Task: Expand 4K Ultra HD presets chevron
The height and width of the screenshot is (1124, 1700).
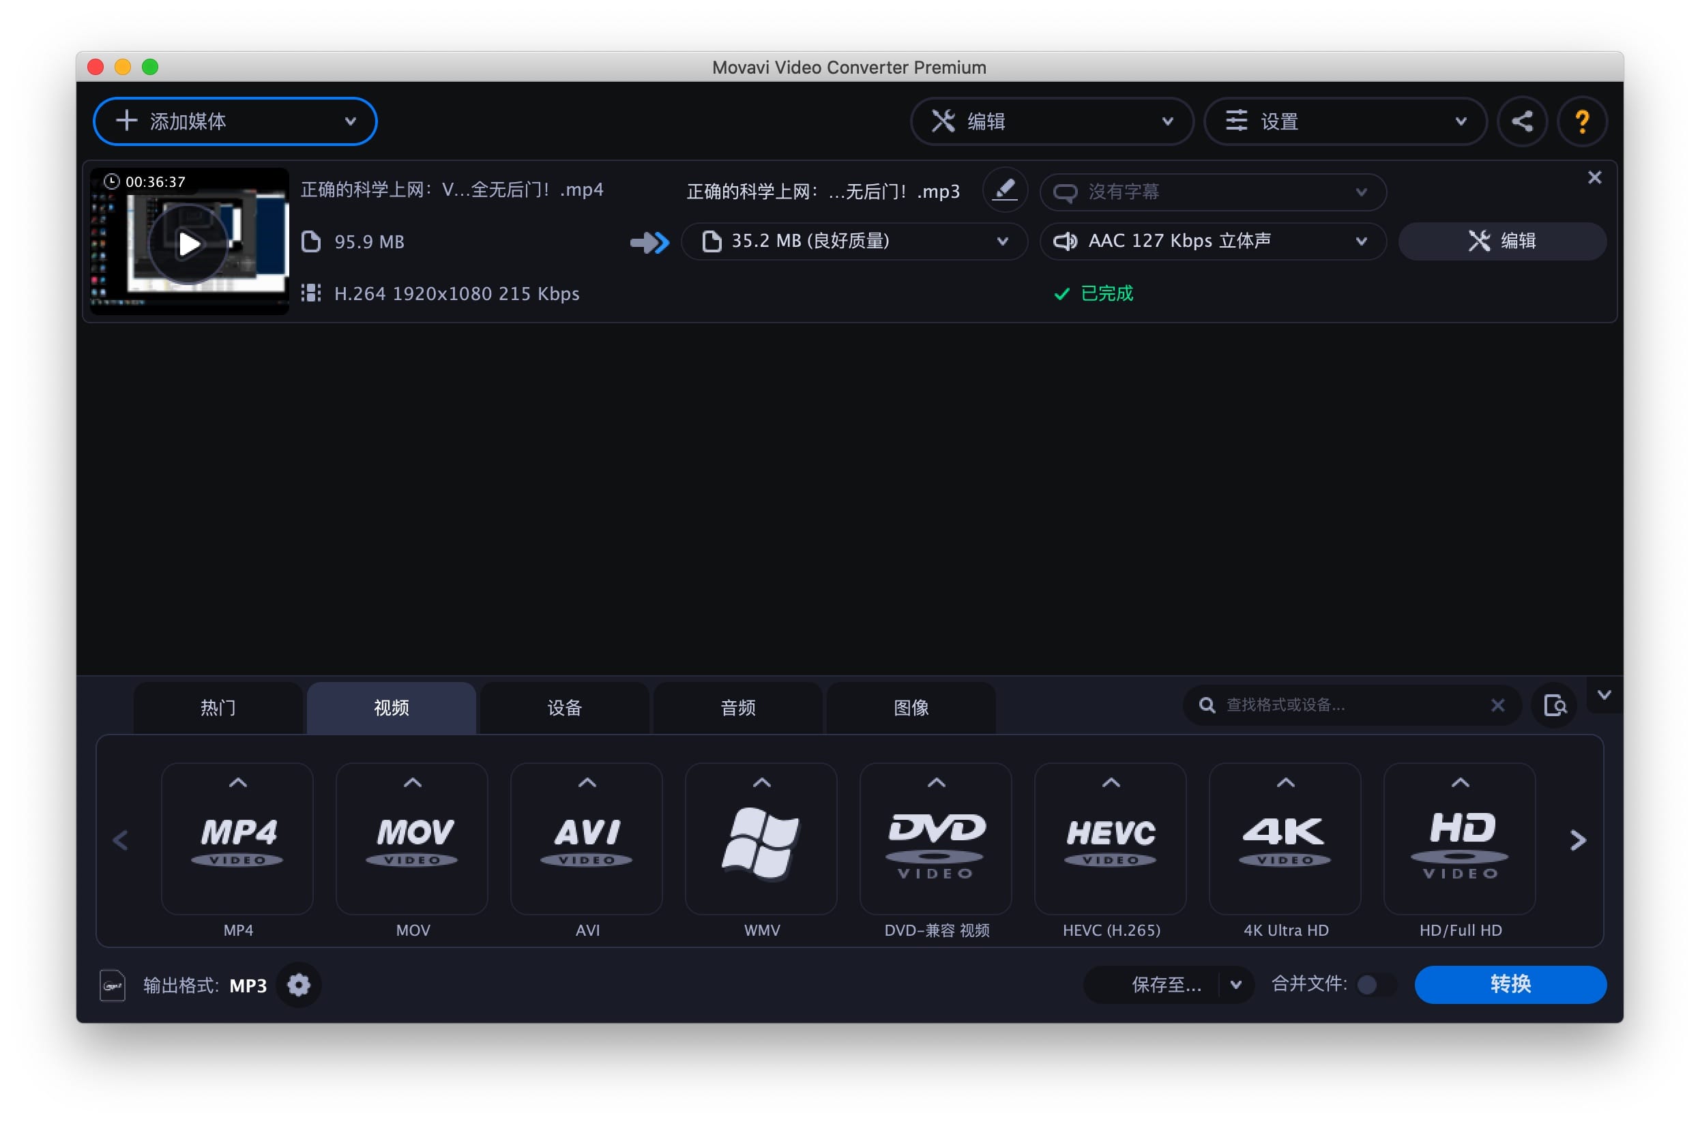Action: tap(1286, 783)
